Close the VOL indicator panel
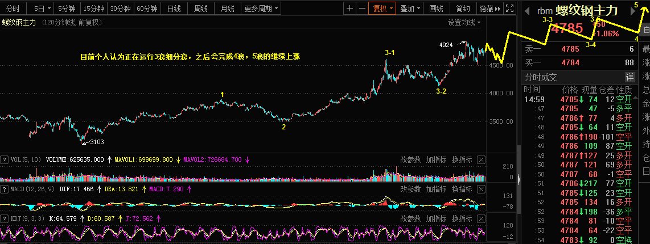The image size is (650, 244). [481, 159]
